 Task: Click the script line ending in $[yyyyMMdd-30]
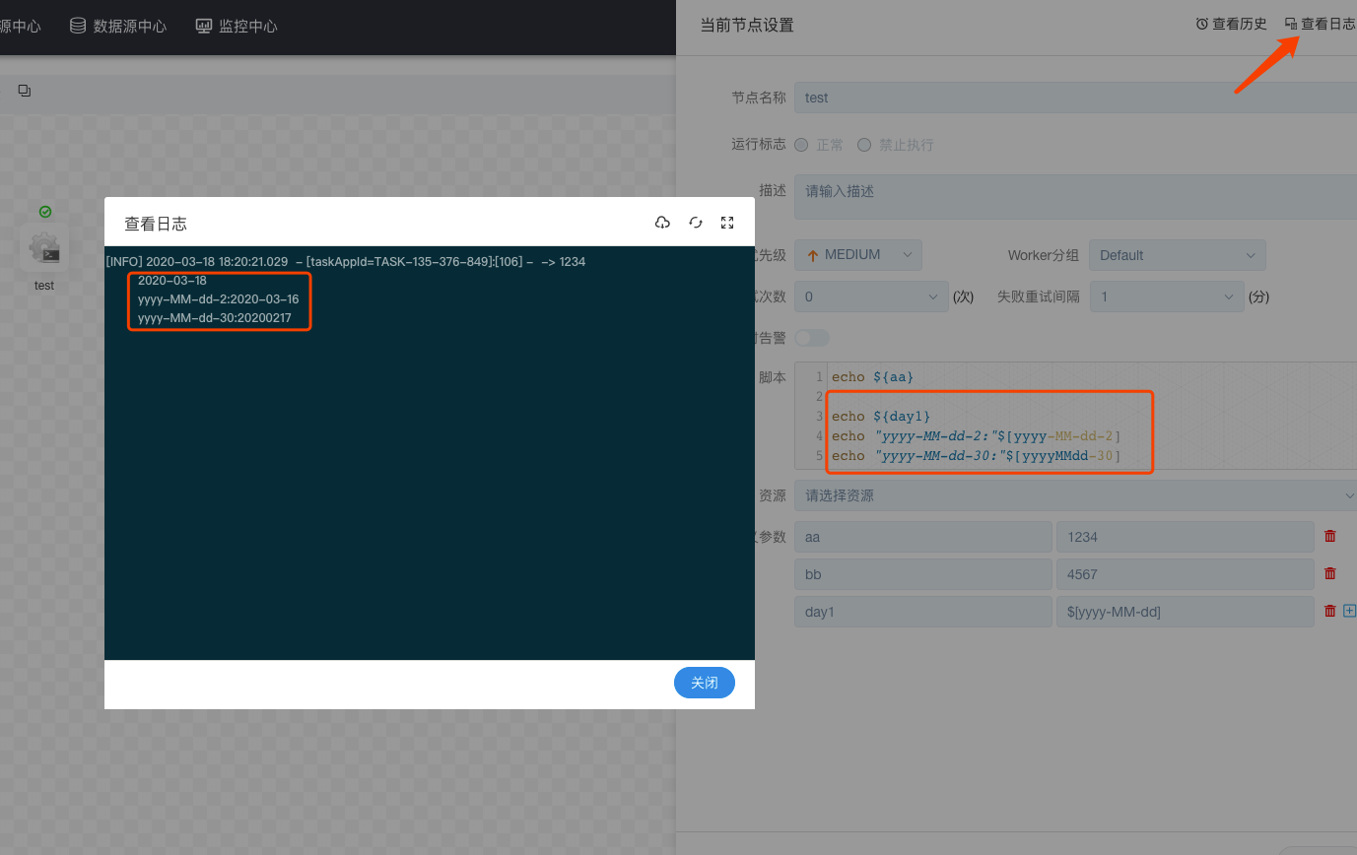977,456
